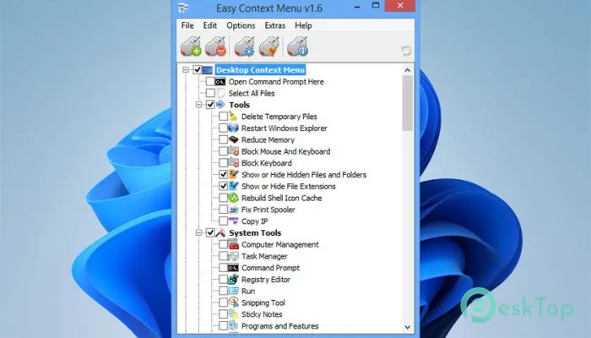591x338 pixels.
Task: Check the Block Keyboard checkbox
Action: pos(223,162)
